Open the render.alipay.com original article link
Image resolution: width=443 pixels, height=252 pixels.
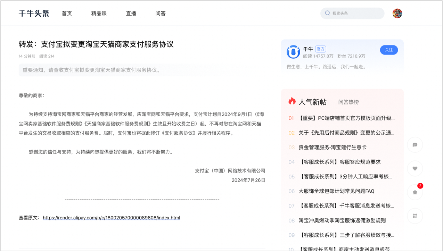pyautogui.click(x=112, y=218)
